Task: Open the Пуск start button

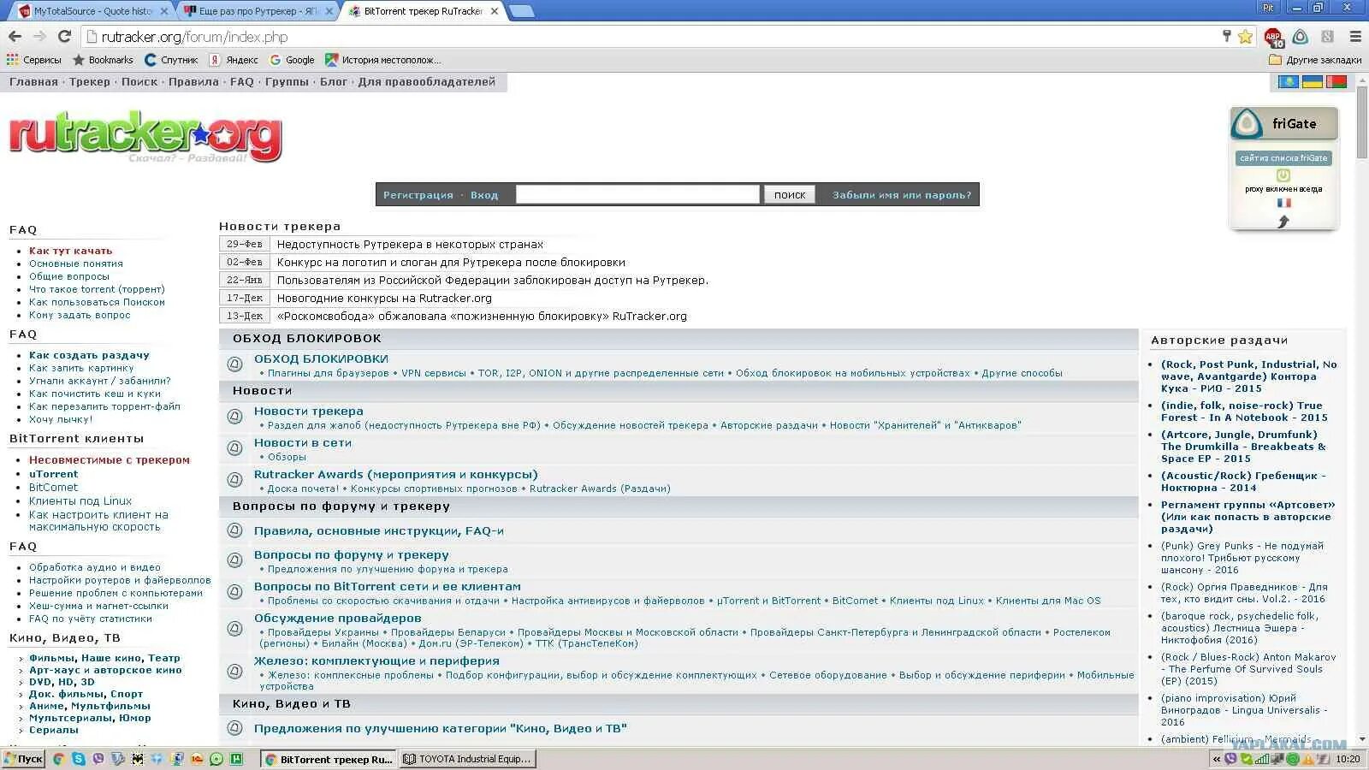Action: (23, 759)
